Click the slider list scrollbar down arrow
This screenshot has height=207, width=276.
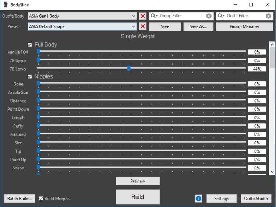click(272, 172)
